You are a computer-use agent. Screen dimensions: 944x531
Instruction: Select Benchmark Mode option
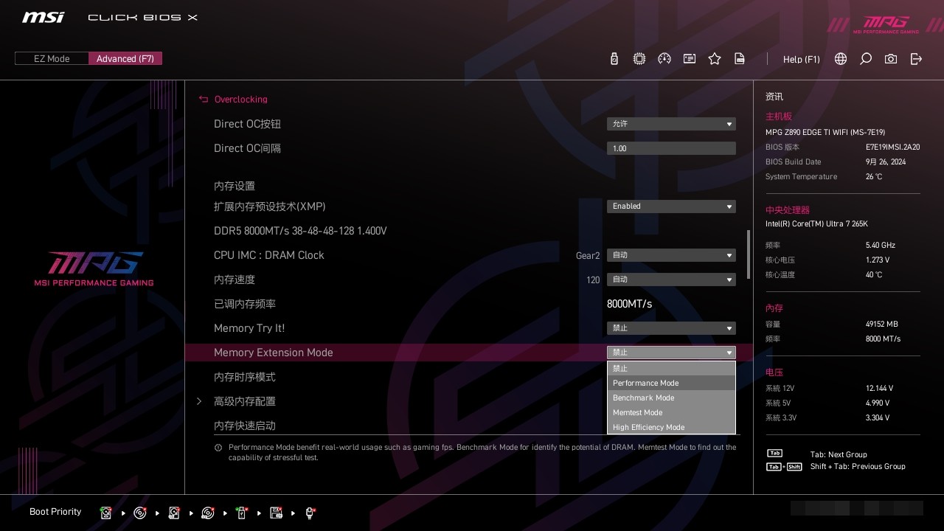[671, 398]
